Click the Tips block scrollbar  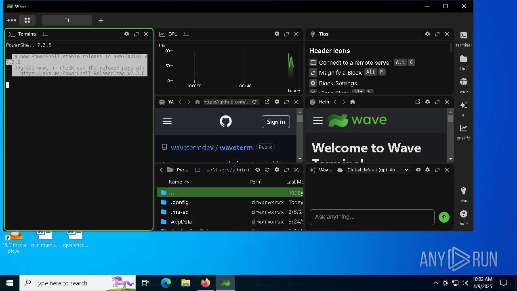point(451,47)
